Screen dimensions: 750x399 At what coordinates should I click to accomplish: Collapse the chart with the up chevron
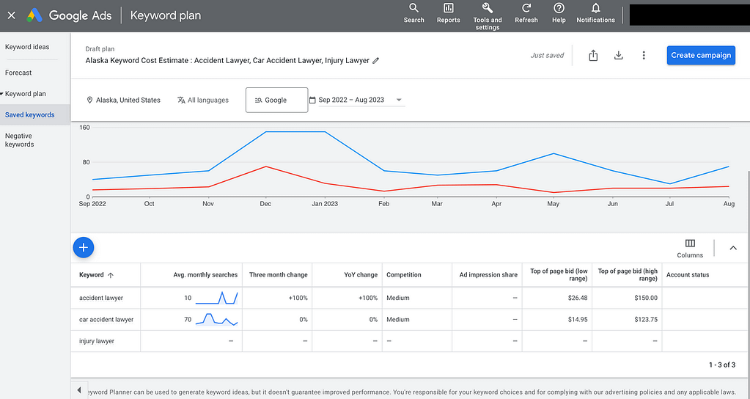pos(733,248)
